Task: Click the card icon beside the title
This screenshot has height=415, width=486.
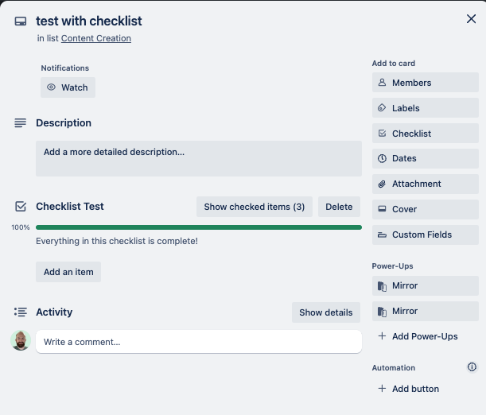Action: [x=21, y=21]
